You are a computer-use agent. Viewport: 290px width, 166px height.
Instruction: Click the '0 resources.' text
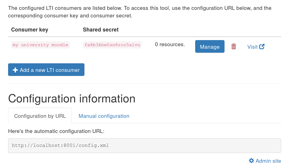point(170,44)
